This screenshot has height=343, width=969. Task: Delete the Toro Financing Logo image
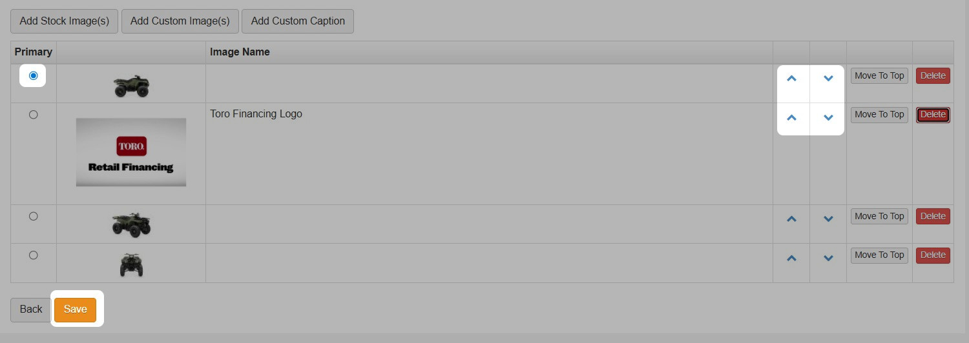point(933,115)
